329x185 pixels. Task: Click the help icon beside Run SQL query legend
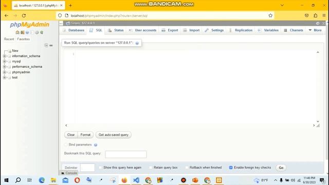point(137,43)
